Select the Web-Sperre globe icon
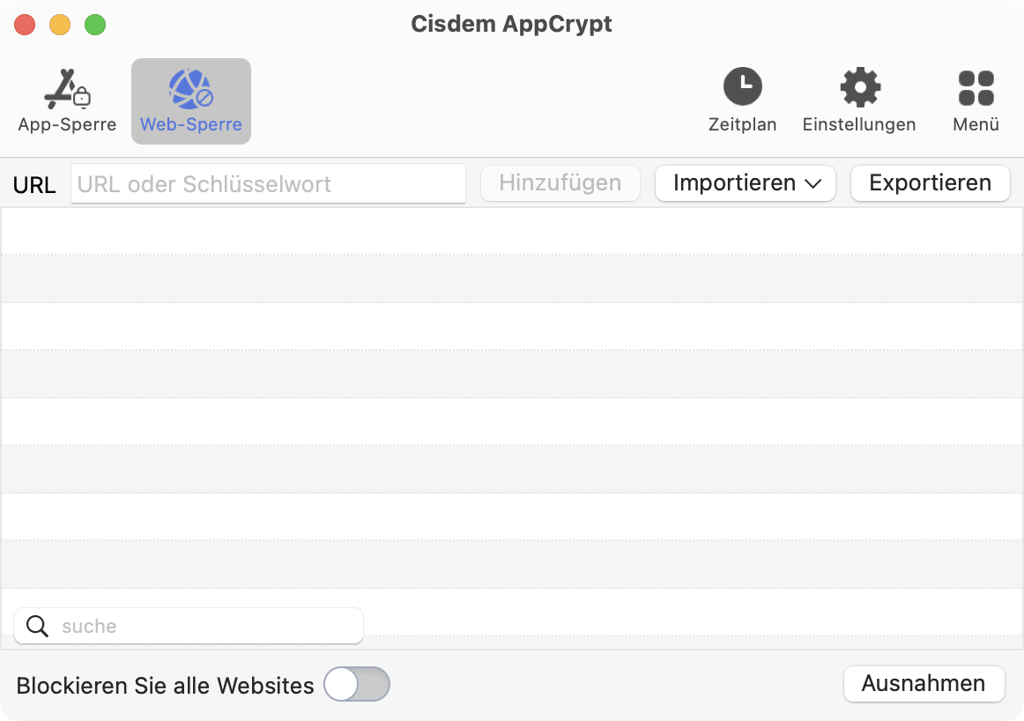The width and height of the screenshot is (1024, 721). [190, 89]
